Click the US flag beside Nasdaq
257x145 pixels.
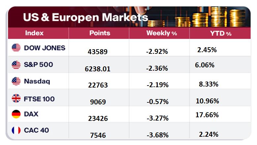[x=16, y=81]
